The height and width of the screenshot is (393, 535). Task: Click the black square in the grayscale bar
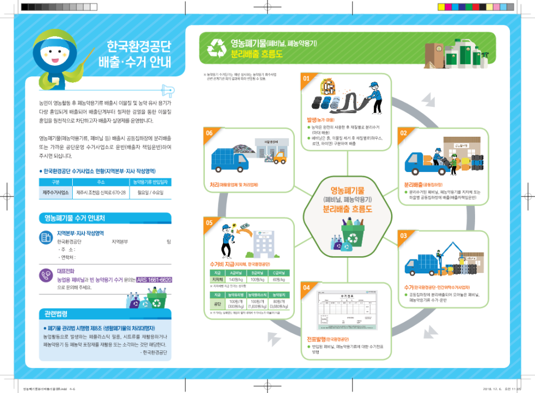click(x=25, y=7)
